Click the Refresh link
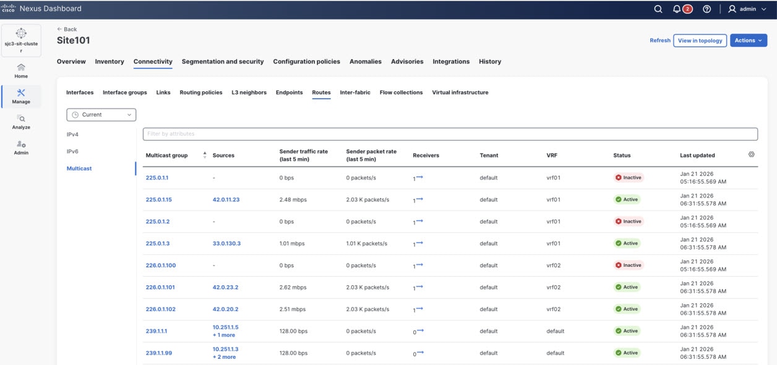The height and width of the screenshot is (365, 777). 659,40
